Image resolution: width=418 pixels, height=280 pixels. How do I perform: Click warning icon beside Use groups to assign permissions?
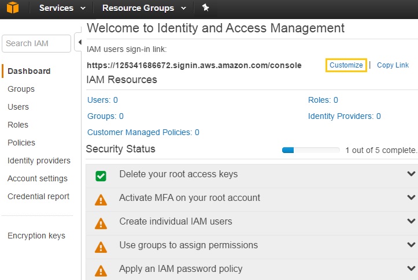(x=101, y=247)
